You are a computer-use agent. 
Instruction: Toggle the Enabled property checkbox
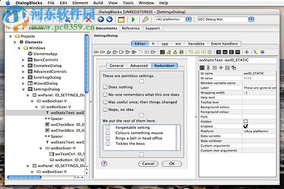(x=246, y=126)
